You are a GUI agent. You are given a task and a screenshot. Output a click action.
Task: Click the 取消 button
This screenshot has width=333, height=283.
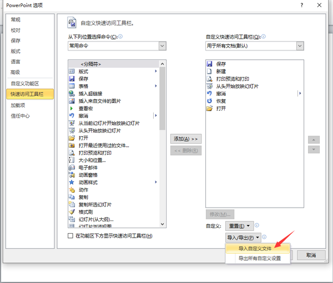pos(311,255)
